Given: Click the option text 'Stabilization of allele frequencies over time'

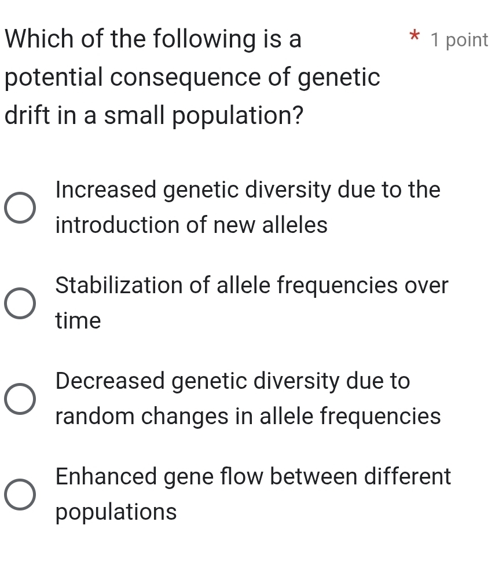Looking at the screenshot, I should pos(252,302).
